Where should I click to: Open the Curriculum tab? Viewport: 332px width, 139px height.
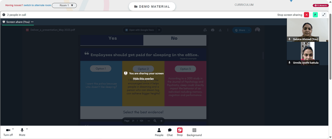tap(244, 5)
